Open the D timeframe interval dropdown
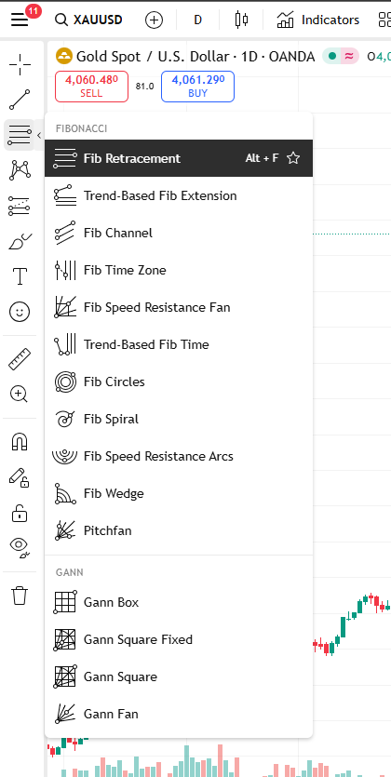 click(197, 20)
